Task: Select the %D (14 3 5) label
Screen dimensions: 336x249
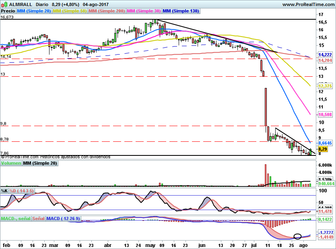Action: tap(21, 191)
